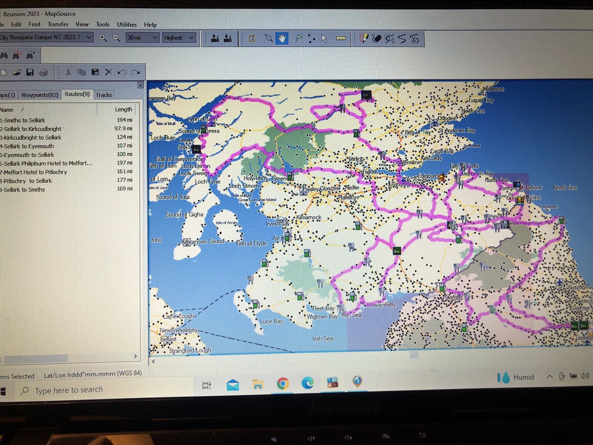Open the Utilities menu
Image resolution: width=593 pixels, height=445 pixels.
(127, 24)
